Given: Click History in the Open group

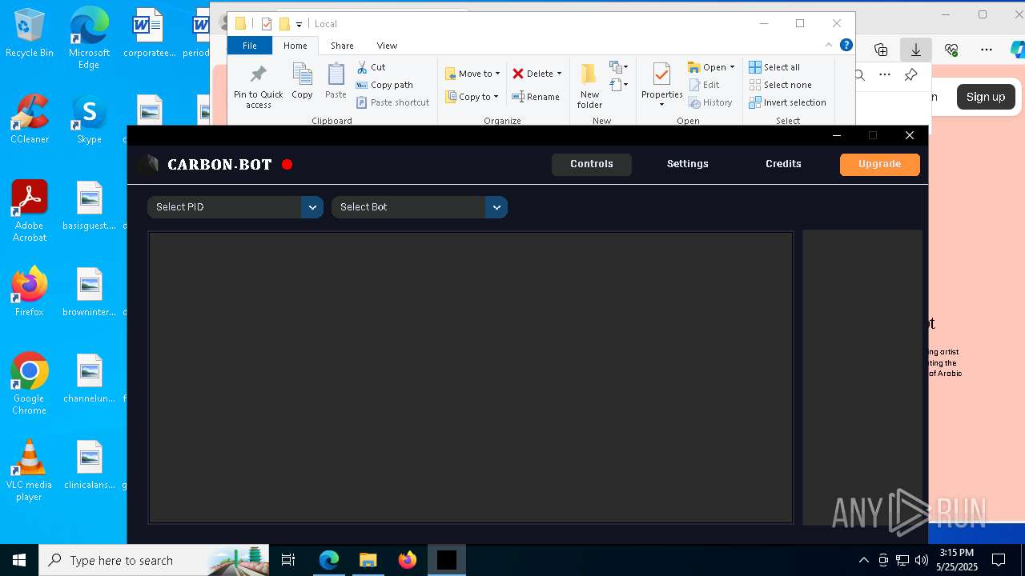Looking at the screenshot, I should tap(710, 102).
